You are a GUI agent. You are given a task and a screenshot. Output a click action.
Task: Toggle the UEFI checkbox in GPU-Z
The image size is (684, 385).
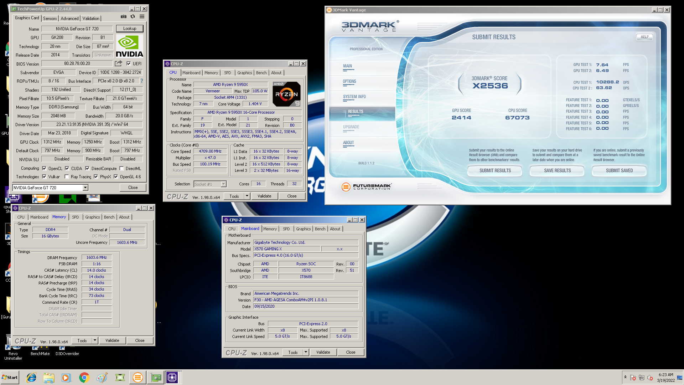pyautogui.click(x=129, y=64)
